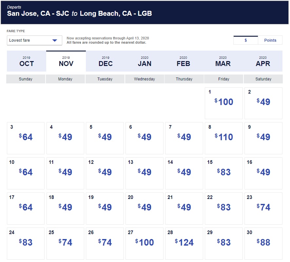Jump to the April 2020 tab
Screen dimensions: 290x262
(x=263, y=61)
